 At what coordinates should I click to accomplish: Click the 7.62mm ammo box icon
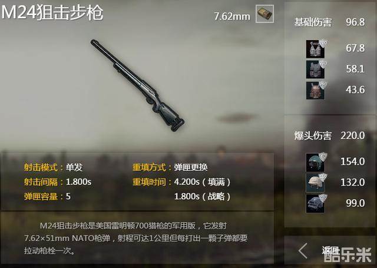coord(264,14)
